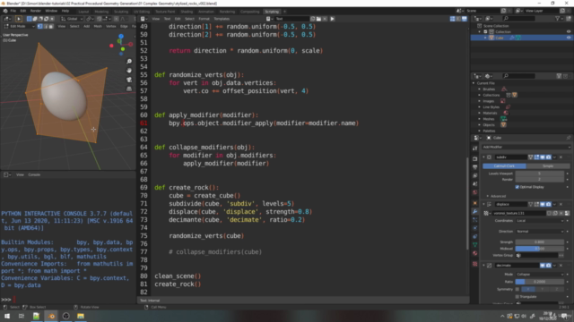Open the Scene properties tab
This screenshot has height=322, width=574.
[474, 184]
